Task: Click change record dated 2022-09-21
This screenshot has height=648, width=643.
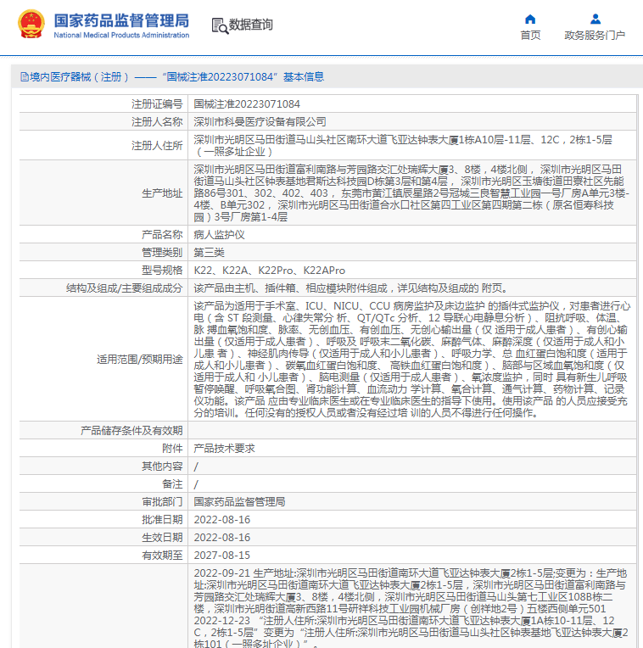Action: pyautogui.click(x=411, y=591)
